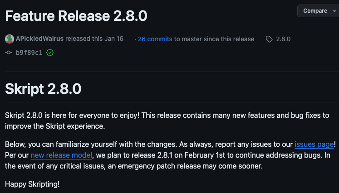This screenshot has width=339, height=193.
Task: Click the commit icon before b9f89c1
Action: pyautogui.click(x=9, y=53)
